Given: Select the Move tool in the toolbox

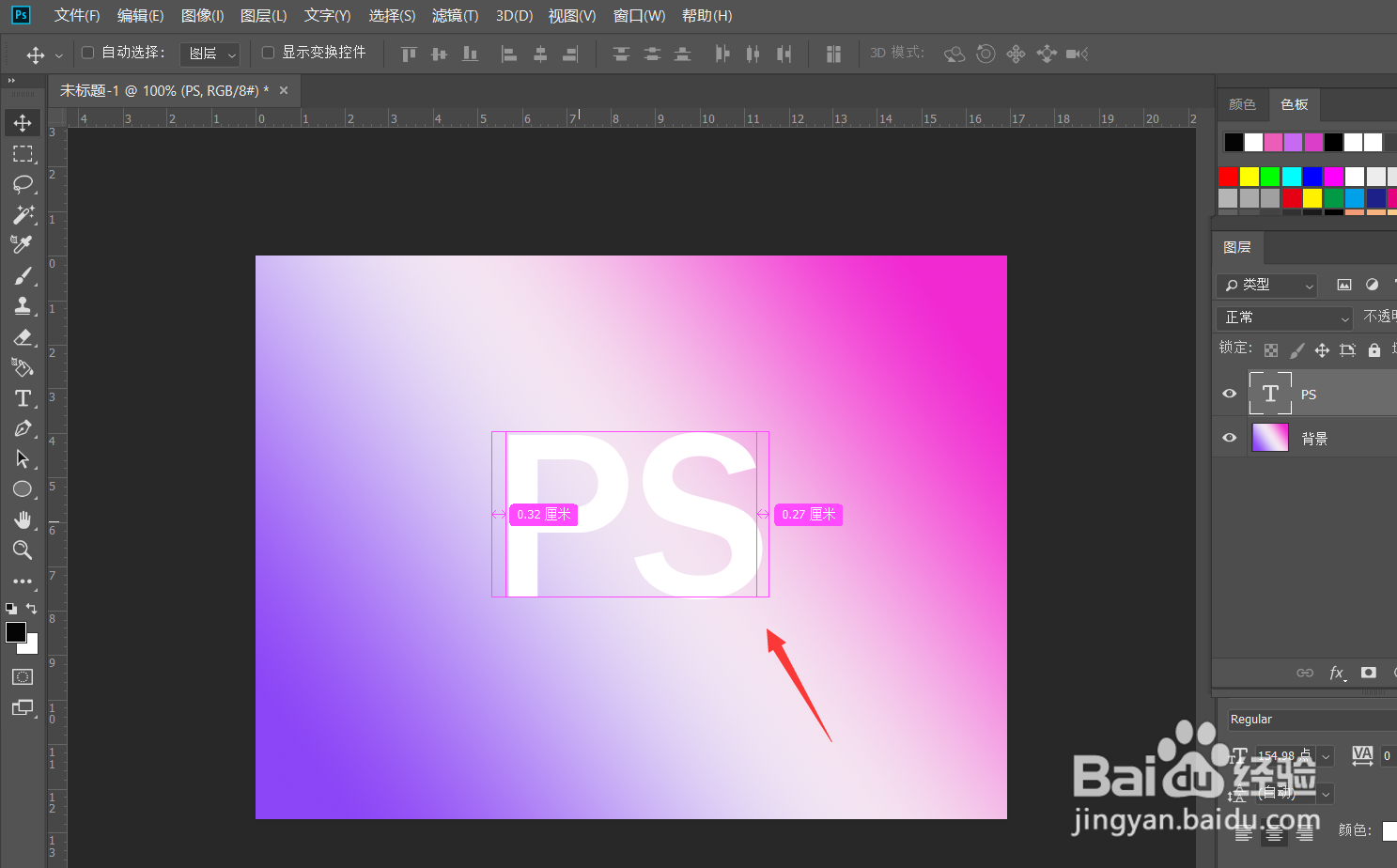Looking at the screenshot, I should tap(23, 123).
